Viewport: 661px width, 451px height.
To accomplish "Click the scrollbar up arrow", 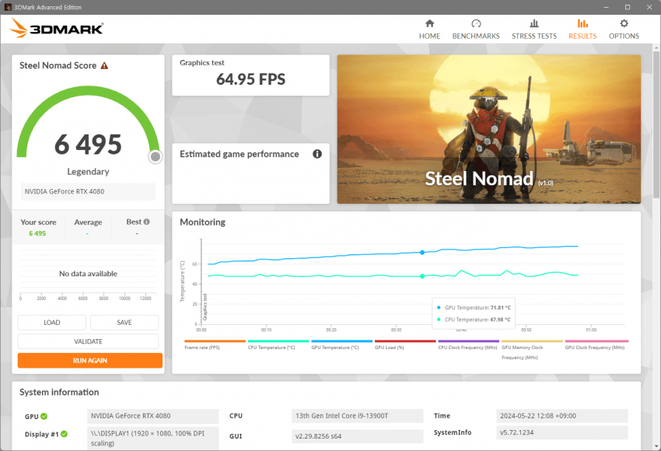I will (656, 47).
